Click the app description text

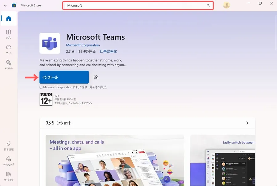83,62
